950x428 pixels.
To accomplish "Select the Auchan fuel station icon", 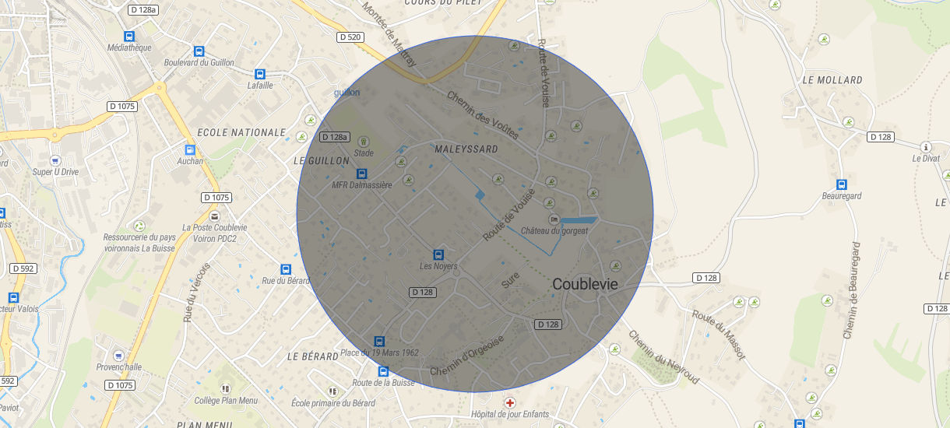I will click(x=190, y=149).
